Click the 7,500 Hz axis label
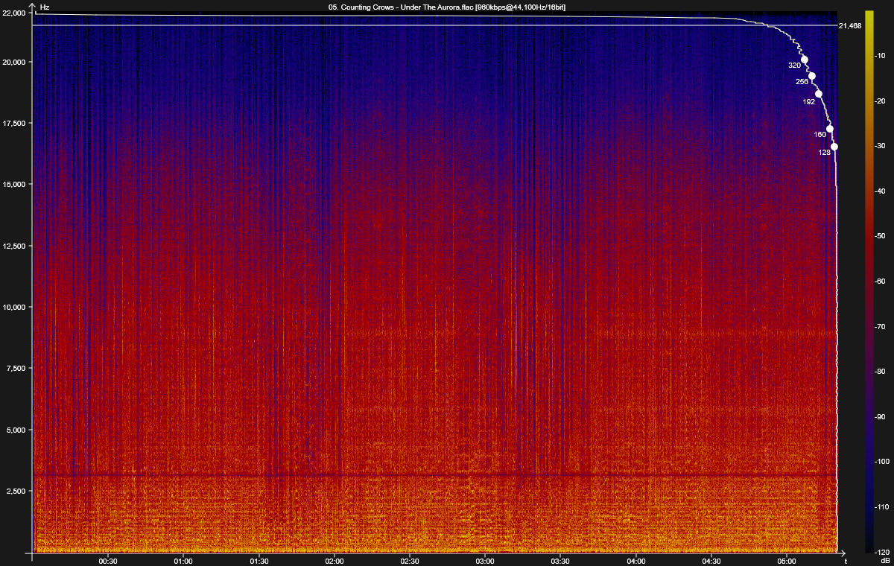Image resolution: width=894 pixels, height=566 pixels. tap(16, 369)
